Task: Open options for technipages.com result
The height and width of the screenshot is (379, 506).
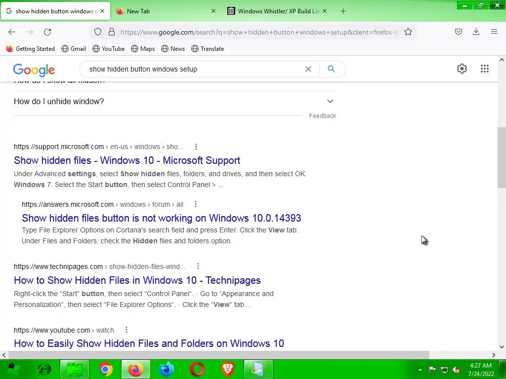Action: (198, 266)
